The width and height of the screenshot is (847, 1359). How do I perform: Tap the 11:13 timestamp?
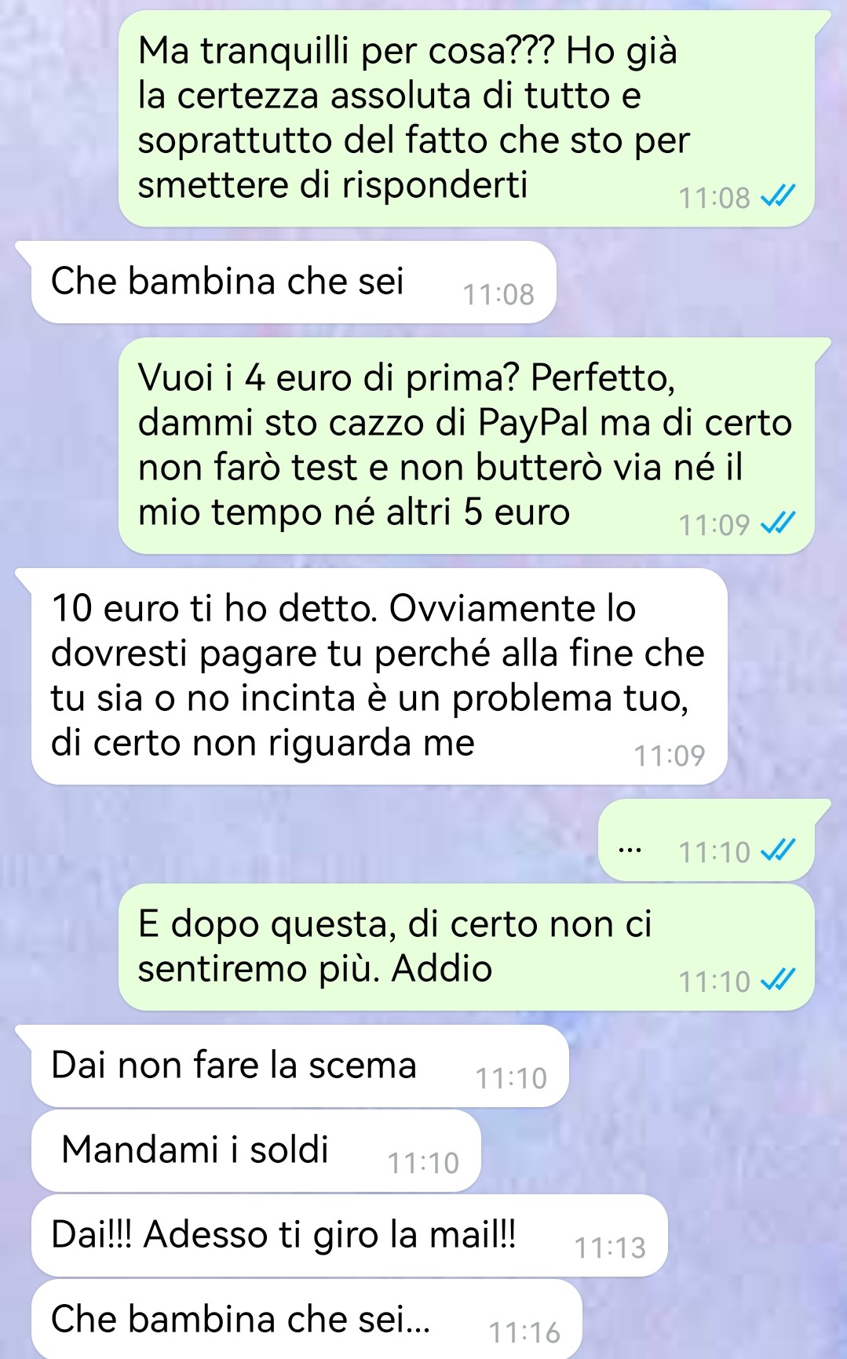point(610,1248)
